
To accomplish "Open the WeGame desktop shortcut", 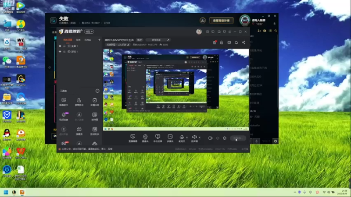I will pos(21,81).
